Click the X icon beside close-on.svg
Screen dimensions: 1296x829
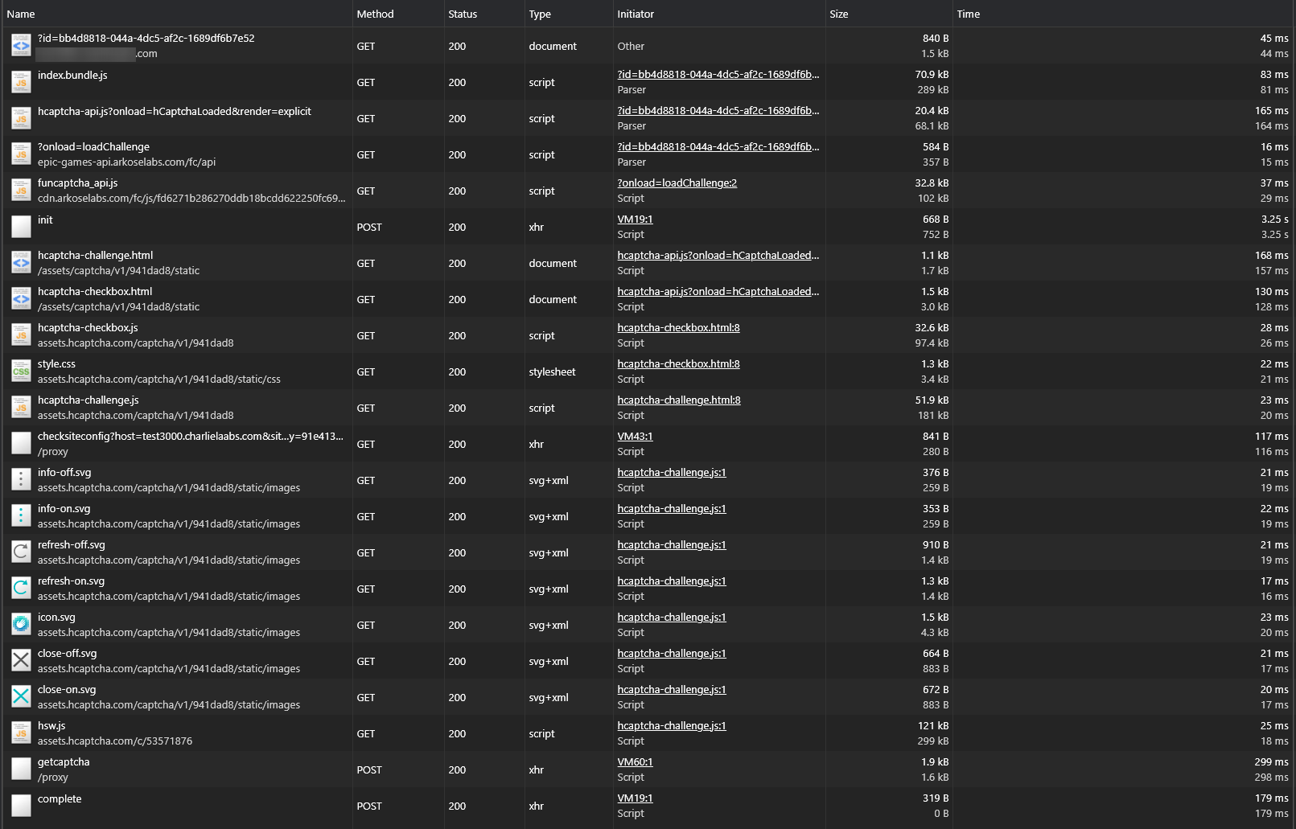coord(21,696)
